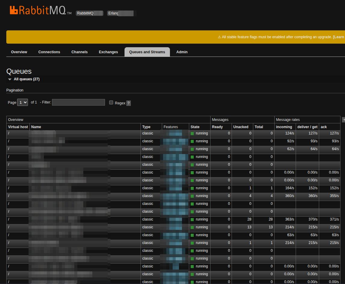Switch to the Overview tab

coord(19,52)
